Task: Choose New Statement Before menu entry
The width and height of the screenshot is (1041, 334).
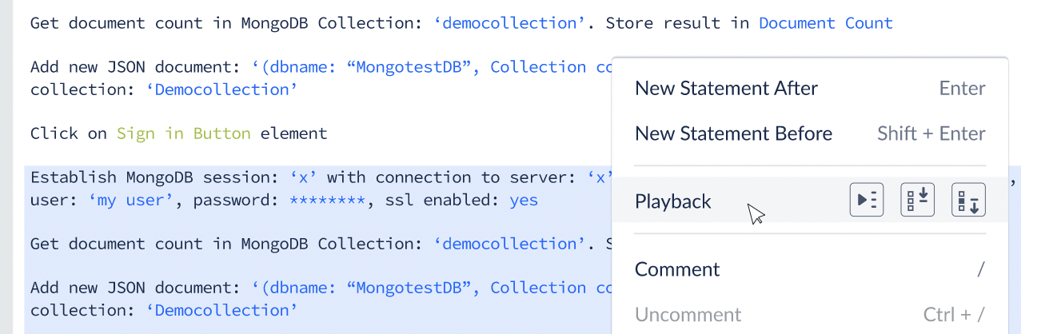Action: click(x=810, y=133)
